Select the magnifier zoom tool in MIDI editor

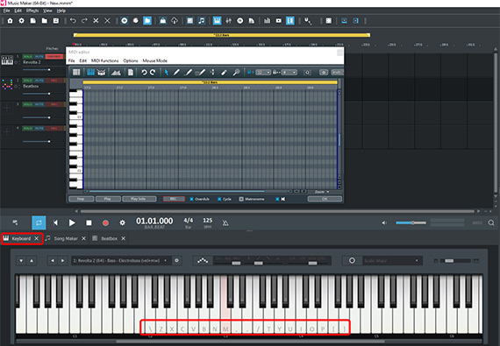coord(236,72)
